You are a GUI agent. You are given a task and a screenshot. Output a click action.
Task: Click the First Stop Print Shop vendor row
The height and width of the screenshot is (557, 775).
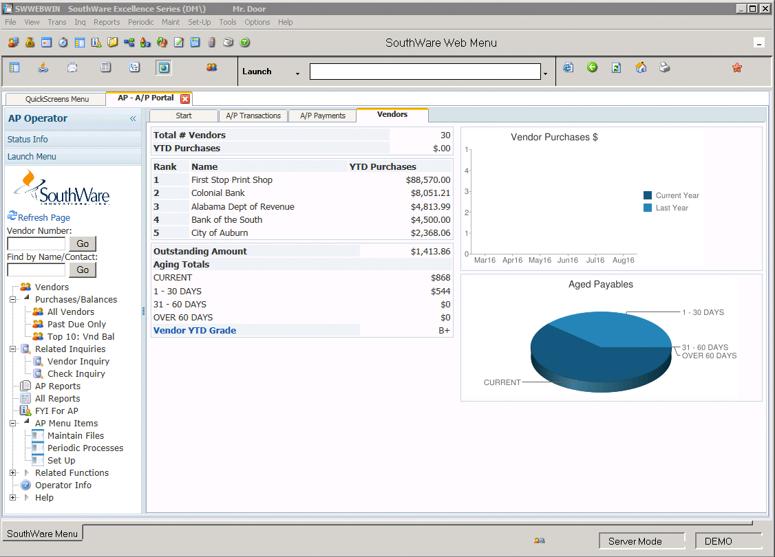(x=302, y=179)
